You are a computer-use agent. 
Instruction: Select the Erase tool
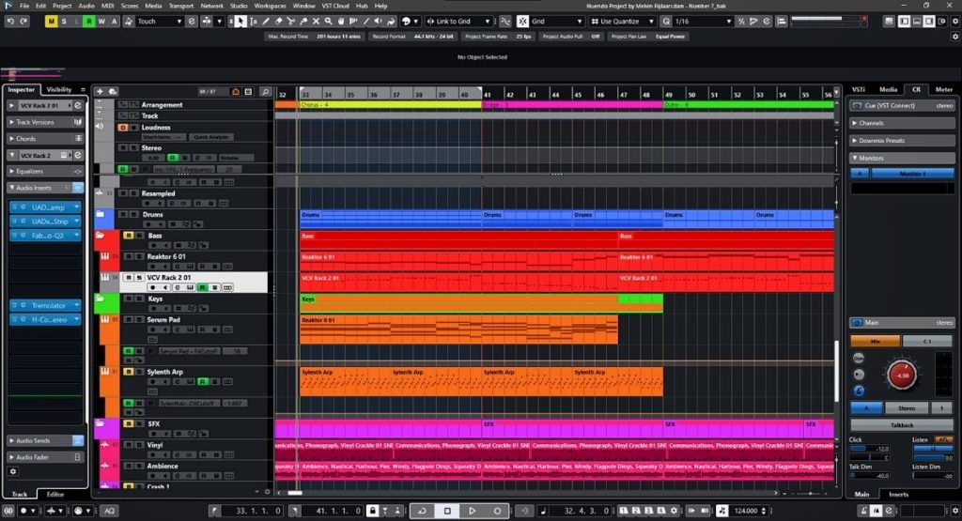(278, 22)
